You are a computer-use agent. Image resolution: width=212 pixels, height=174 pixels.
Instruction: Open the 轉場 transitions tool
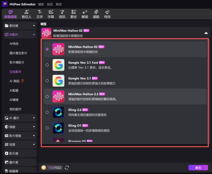pyautogui.click(x=84, y=14)
